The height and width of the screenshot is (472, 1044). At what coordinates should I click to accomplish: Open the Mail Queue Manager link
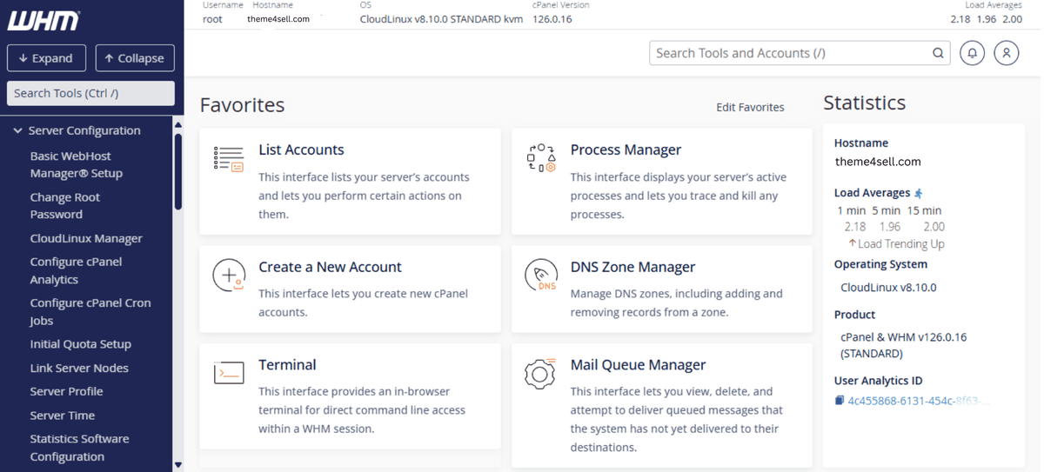click(x=638, y=364)
